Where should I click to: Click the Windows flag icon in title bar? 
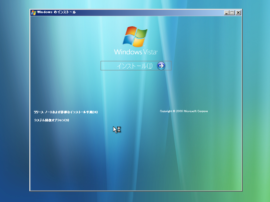(x=33, y=12)
